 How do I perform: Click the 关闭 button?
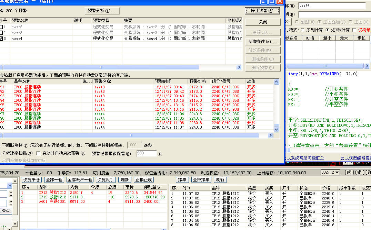[x=263, y=22]
